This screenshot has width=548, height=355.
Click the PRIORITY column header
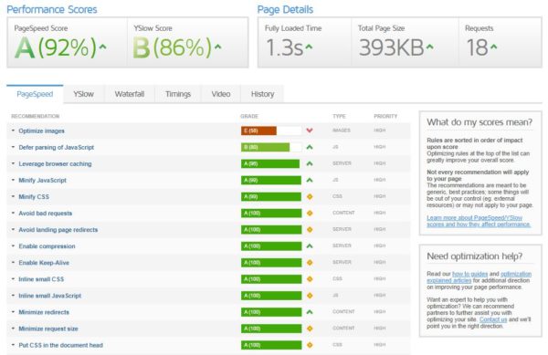[x=385, y=116]
